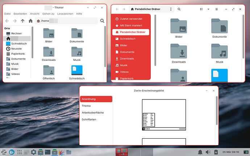Open the Zorin start menu on the taskbar
The height and width of the screenshot is (156, 250).
(x=4, y=152)
